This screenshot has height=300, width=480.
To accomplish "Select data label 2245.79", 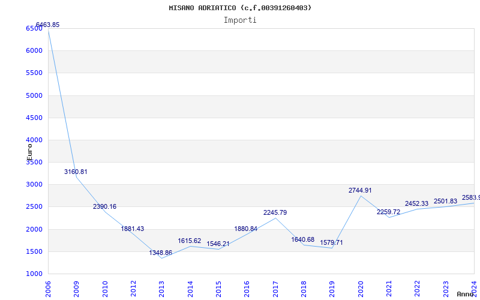I will [275, 212].
